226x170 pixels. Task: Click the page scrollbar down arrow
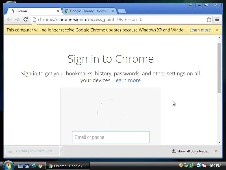219,143
